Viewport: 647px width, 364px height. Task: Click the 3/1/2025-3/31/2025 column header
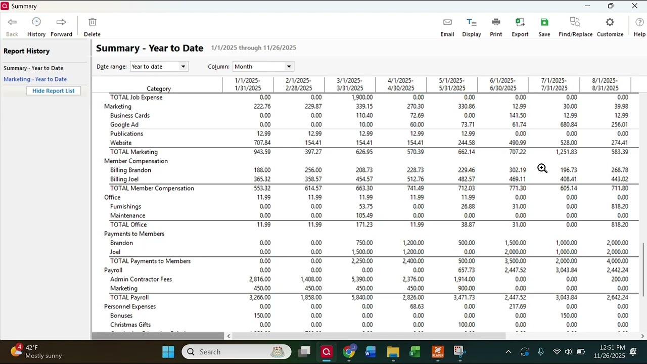pos(350,84)
